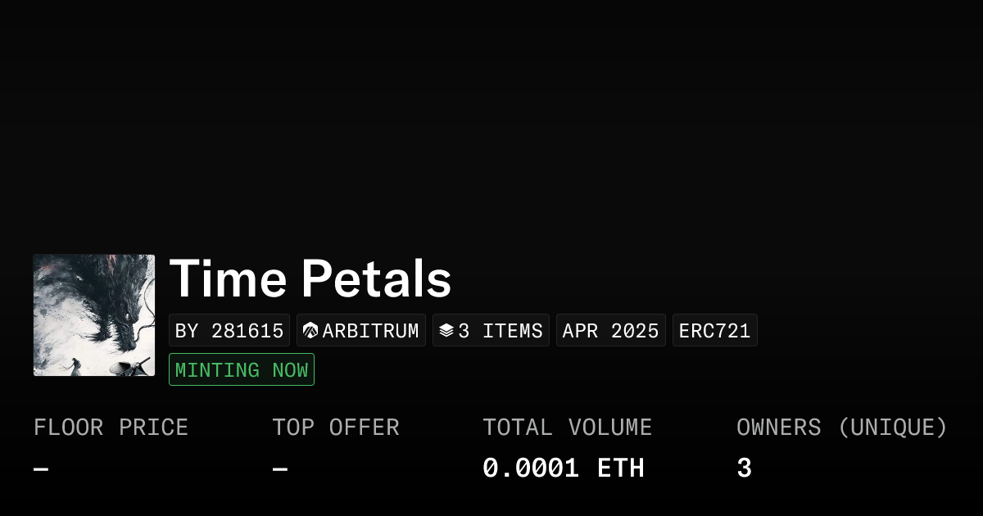Select the ARBITRUM chain label
983x516 pixels.
point(370,331)
